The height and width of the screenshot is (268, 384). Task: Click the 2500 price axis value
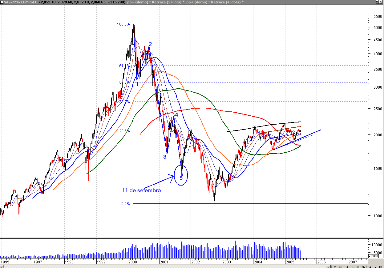coord(378,109)
